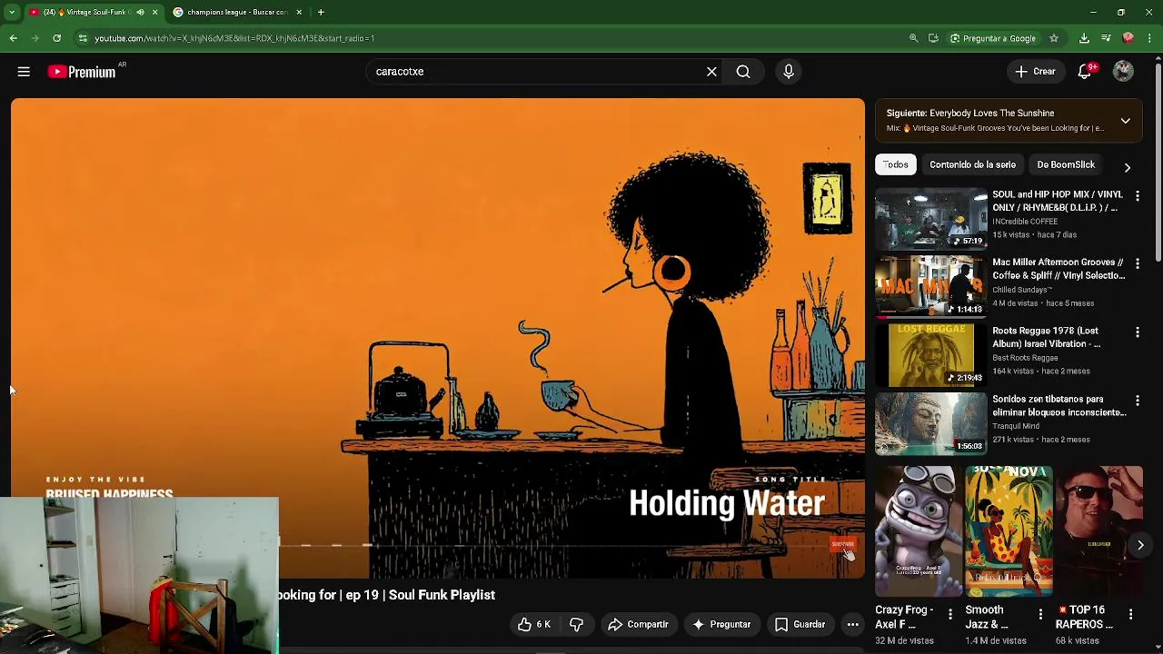Close the champions league tab

point(300,12)
